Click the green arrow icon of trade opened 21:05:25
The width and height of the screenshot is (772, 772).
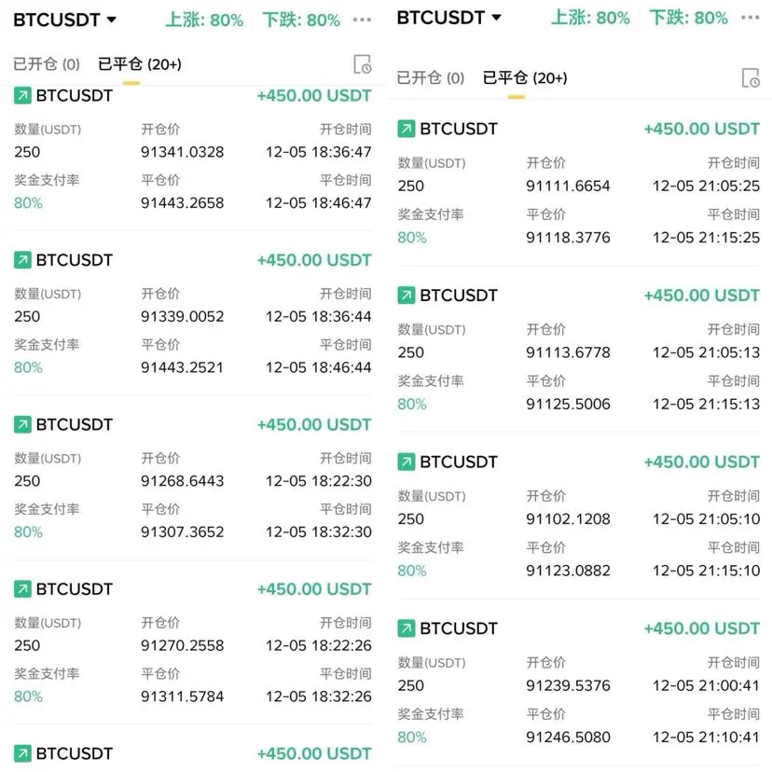tap(407, 129)
